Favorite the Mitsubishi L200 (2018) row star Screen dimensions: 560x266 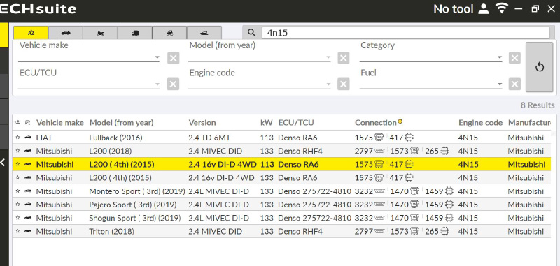(17, 151)
